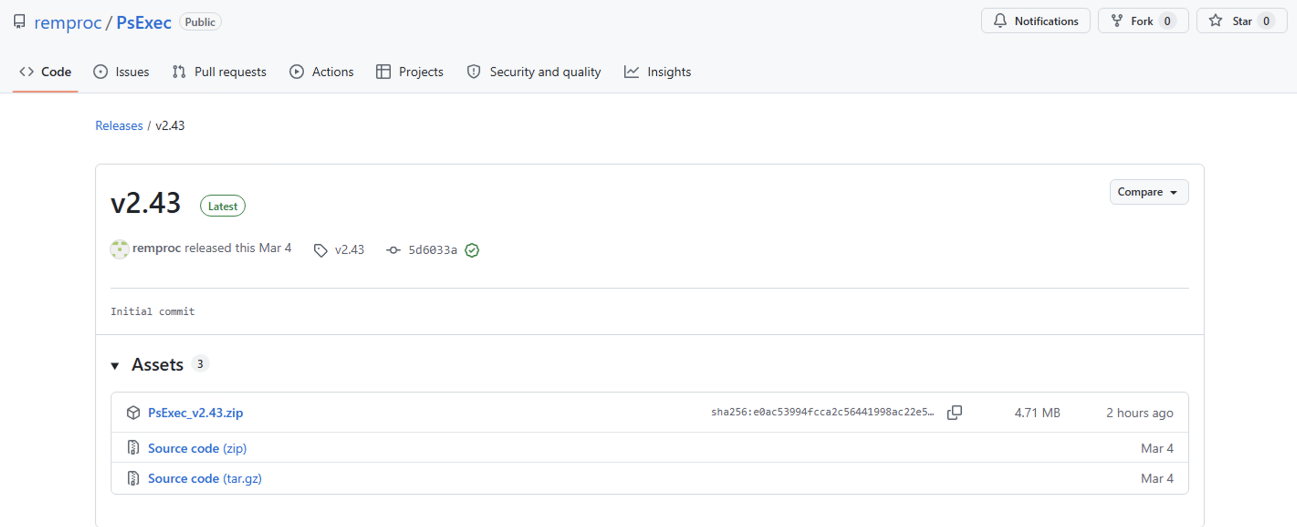Click the tag icon beside v2.43

tap(321, 250)
